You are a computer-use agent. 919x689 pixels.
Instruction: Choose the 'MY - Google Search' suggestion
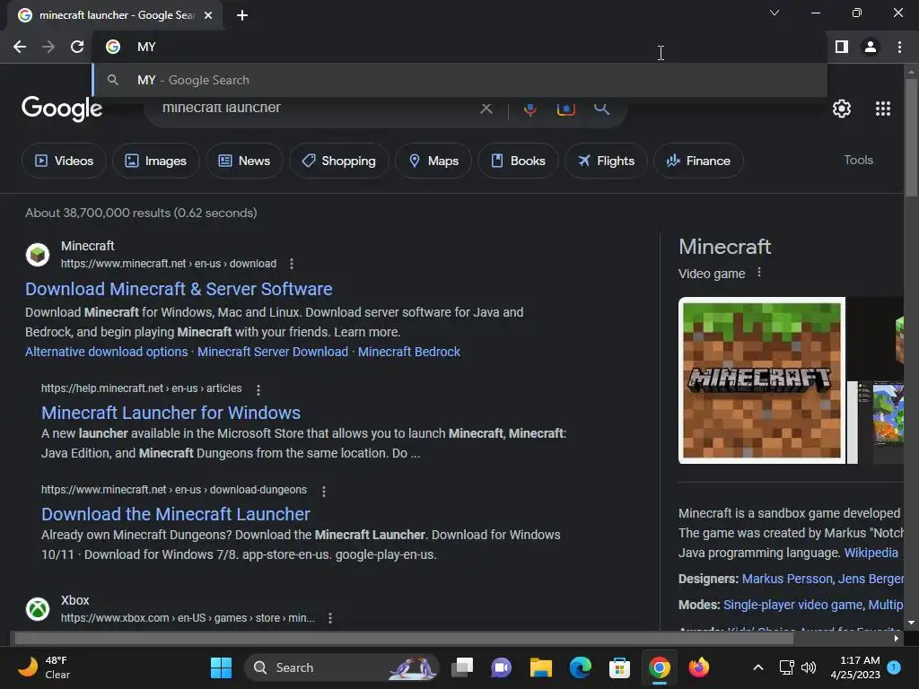460,80
